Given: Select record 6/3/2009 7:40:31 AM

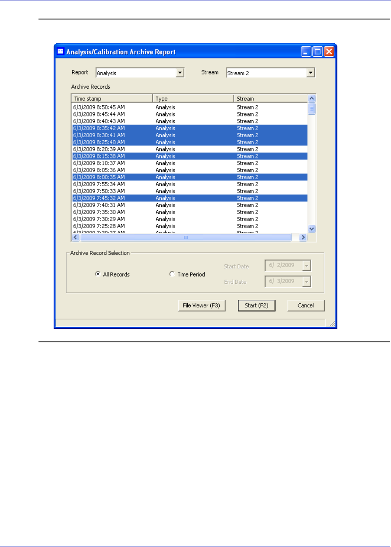Looking at the screenshot, I should (x=190, y=205).
